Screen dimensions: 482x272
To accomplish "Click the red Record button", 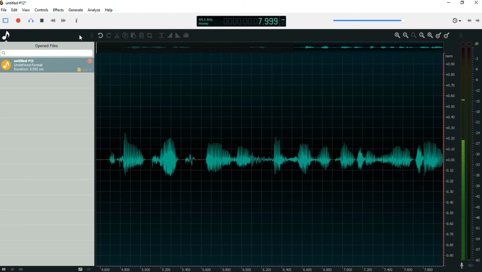I will tap(18, 21).
